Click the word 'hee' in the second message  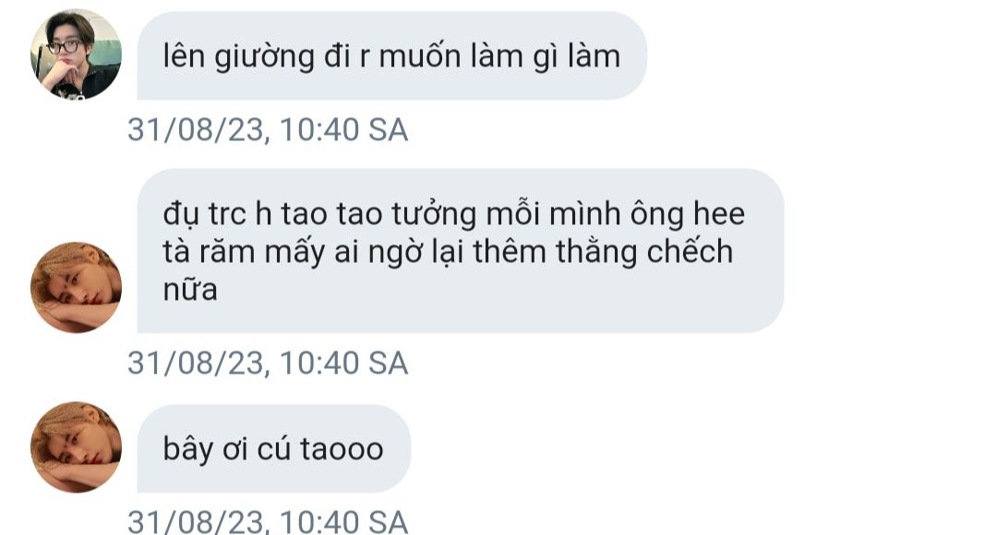718,213
